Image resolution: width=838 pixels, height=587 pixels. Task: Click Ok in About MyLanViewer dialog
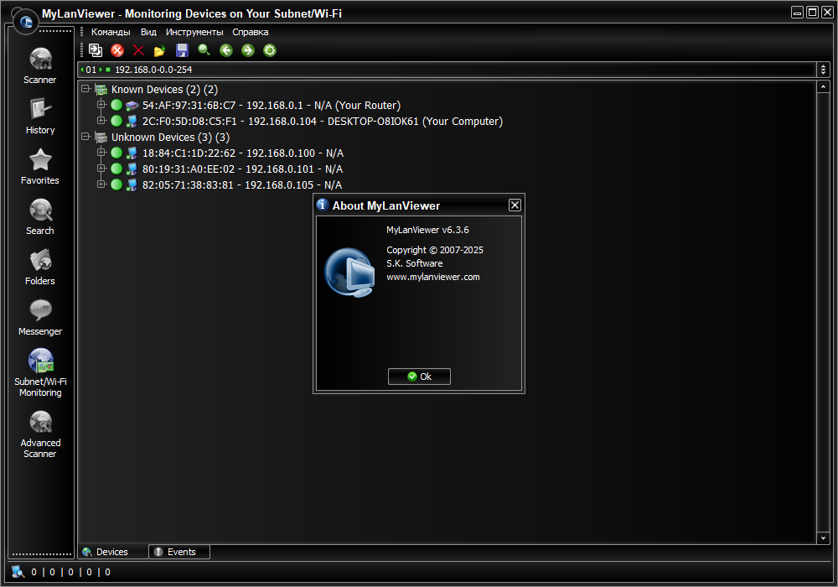[419, 377]
